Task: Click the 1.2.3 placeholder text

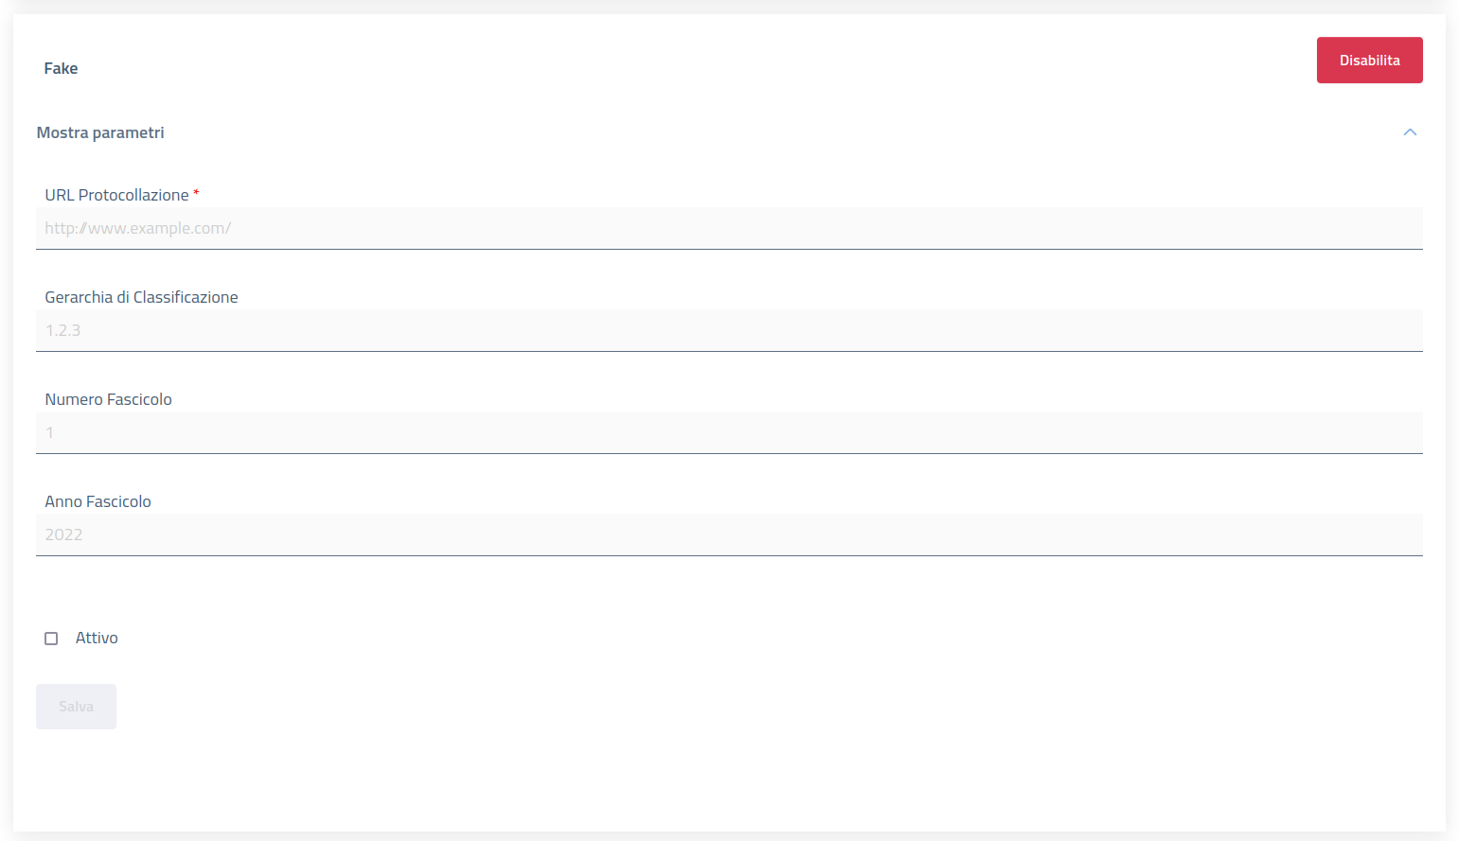Action: (62, 330)
